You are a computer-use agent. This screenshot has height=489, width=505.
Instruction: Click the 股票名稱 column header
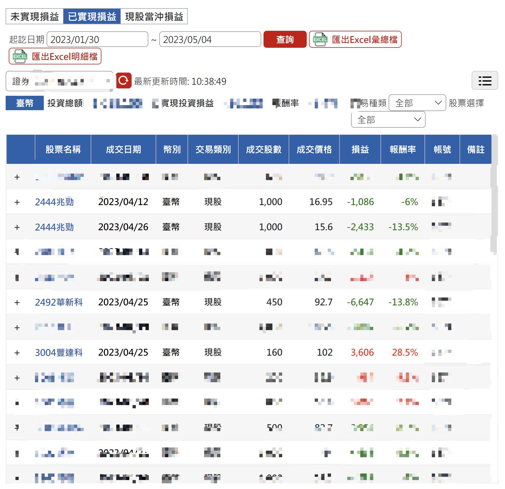(x=63, y=149)
